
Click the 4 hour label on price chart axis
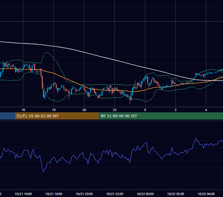pos(206,110)
